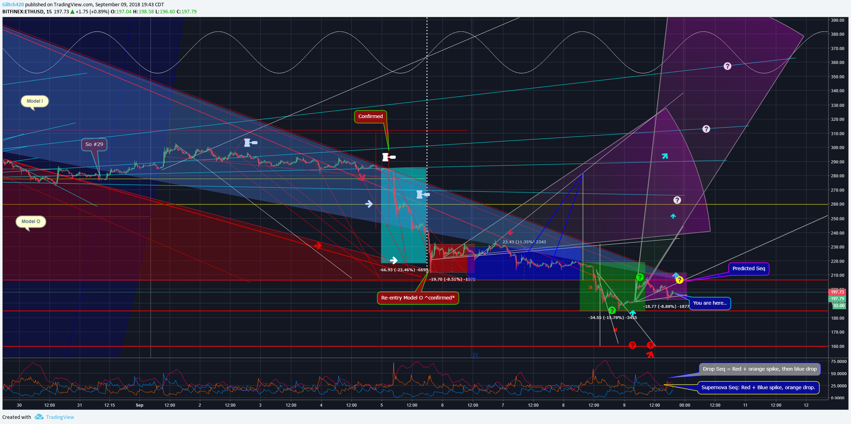Click the light blue flag marker near 300 peak

(250, 142)
